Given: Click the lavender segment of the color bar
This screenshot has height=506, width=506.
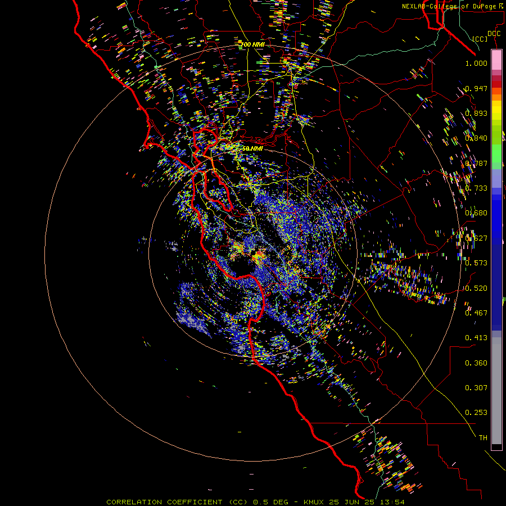Looking at the screenshot, I should (x=496, y=178).
